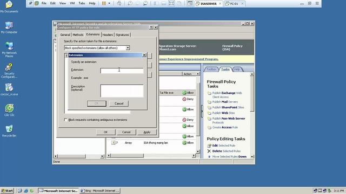Open the Help menu in top bar
346x194 pixels.
click(92, 3)
